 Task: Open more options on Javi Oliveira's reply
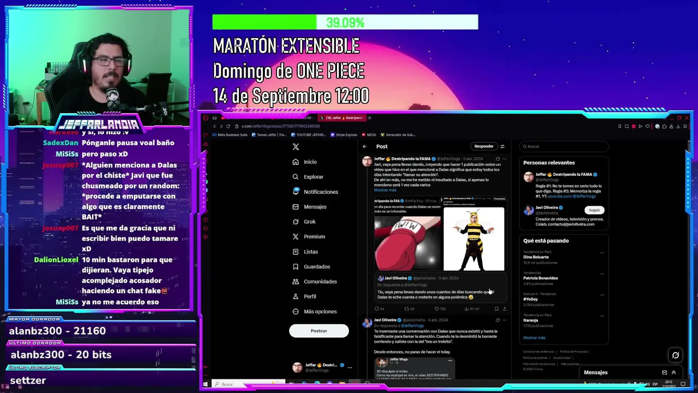(504, 320)
